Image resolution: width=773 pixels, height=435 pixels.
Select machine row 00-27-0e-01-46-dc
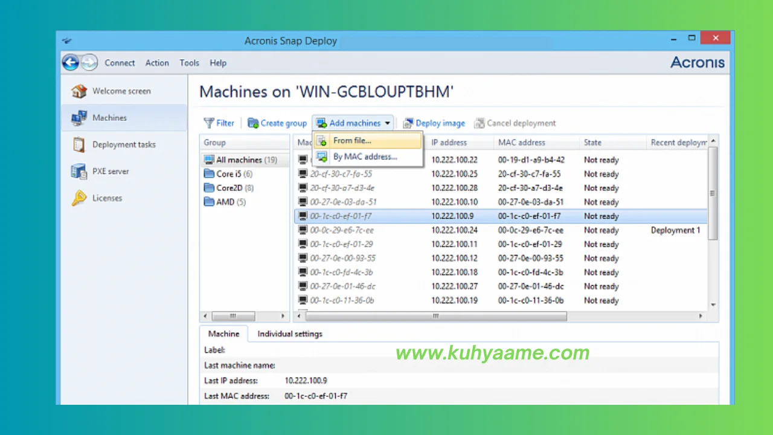501,286
